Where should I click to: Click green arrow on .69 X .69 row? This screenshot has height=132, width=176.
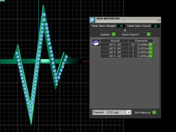pos(151,52)
